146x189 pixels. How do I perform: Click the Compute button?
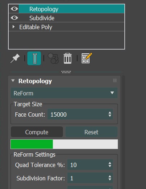[x=37, y=132]
